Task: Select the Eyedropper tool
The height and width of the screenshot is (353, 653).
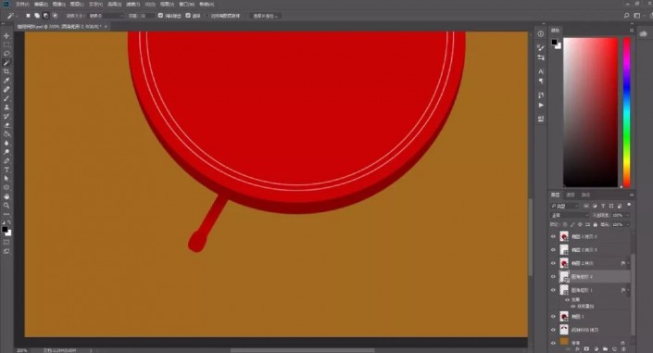Action: point(6,81)
